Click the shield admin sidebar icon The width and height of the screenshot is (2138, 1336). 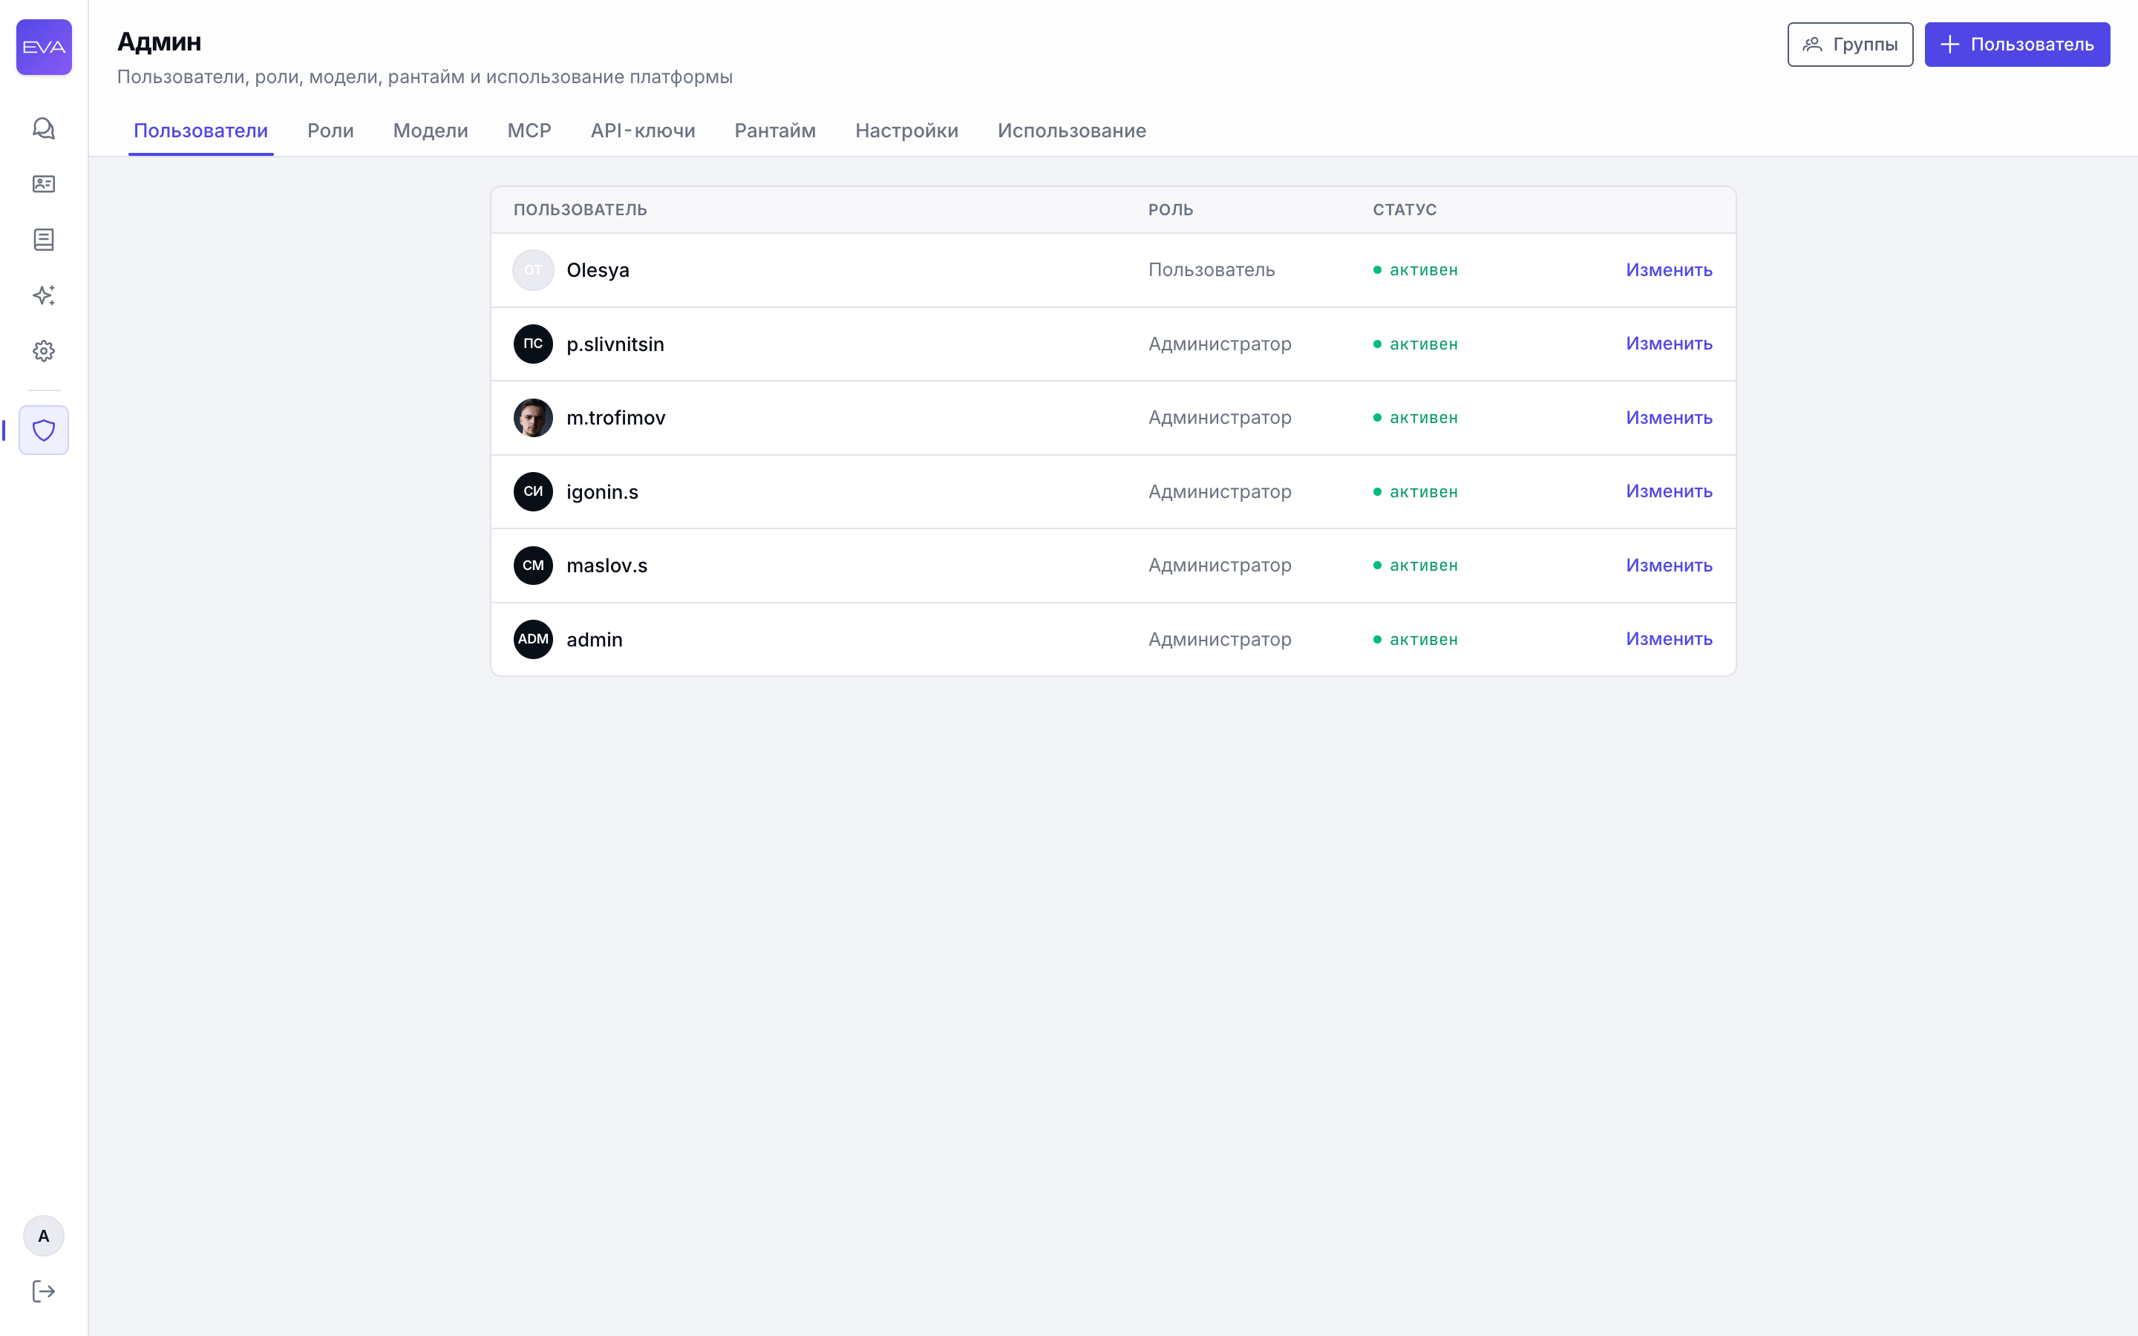43,430
